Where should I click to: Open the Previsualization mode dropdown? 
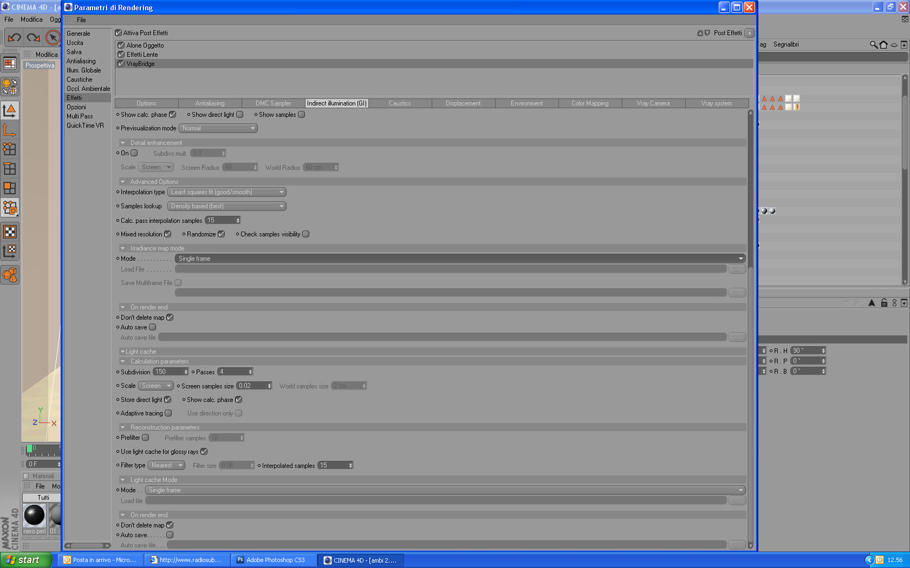(218, 128)
